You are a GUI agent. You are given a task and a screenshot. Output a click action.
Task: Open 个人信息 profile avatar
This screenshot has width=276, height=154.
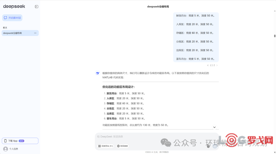(5, 149)
